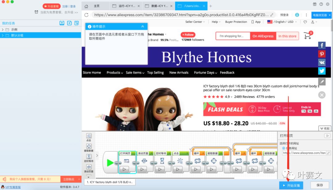Open English / USD language dropdown
333x190 pixels.
(282, 22)
